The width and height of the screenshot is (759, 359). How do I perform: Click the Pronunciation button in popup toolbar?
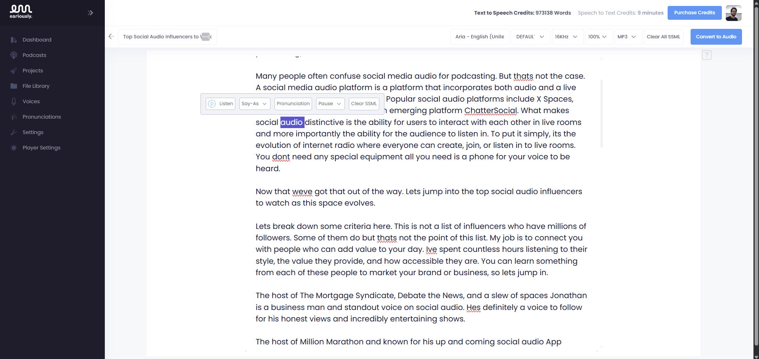(293, 104)
